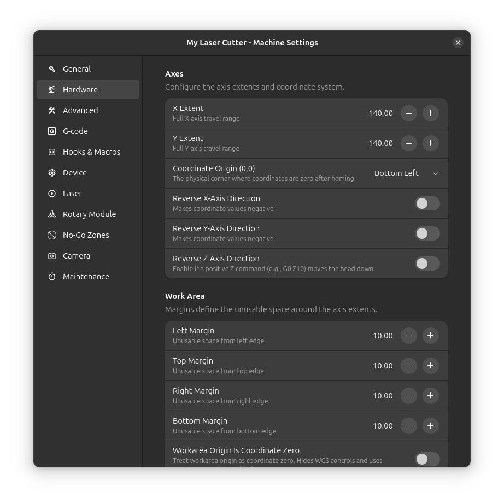The height and width of the screenshot is (504, 504).
Task: Open the Advanced settings via its tools icon
Action: pyautogui.click(x=51, y=110)
